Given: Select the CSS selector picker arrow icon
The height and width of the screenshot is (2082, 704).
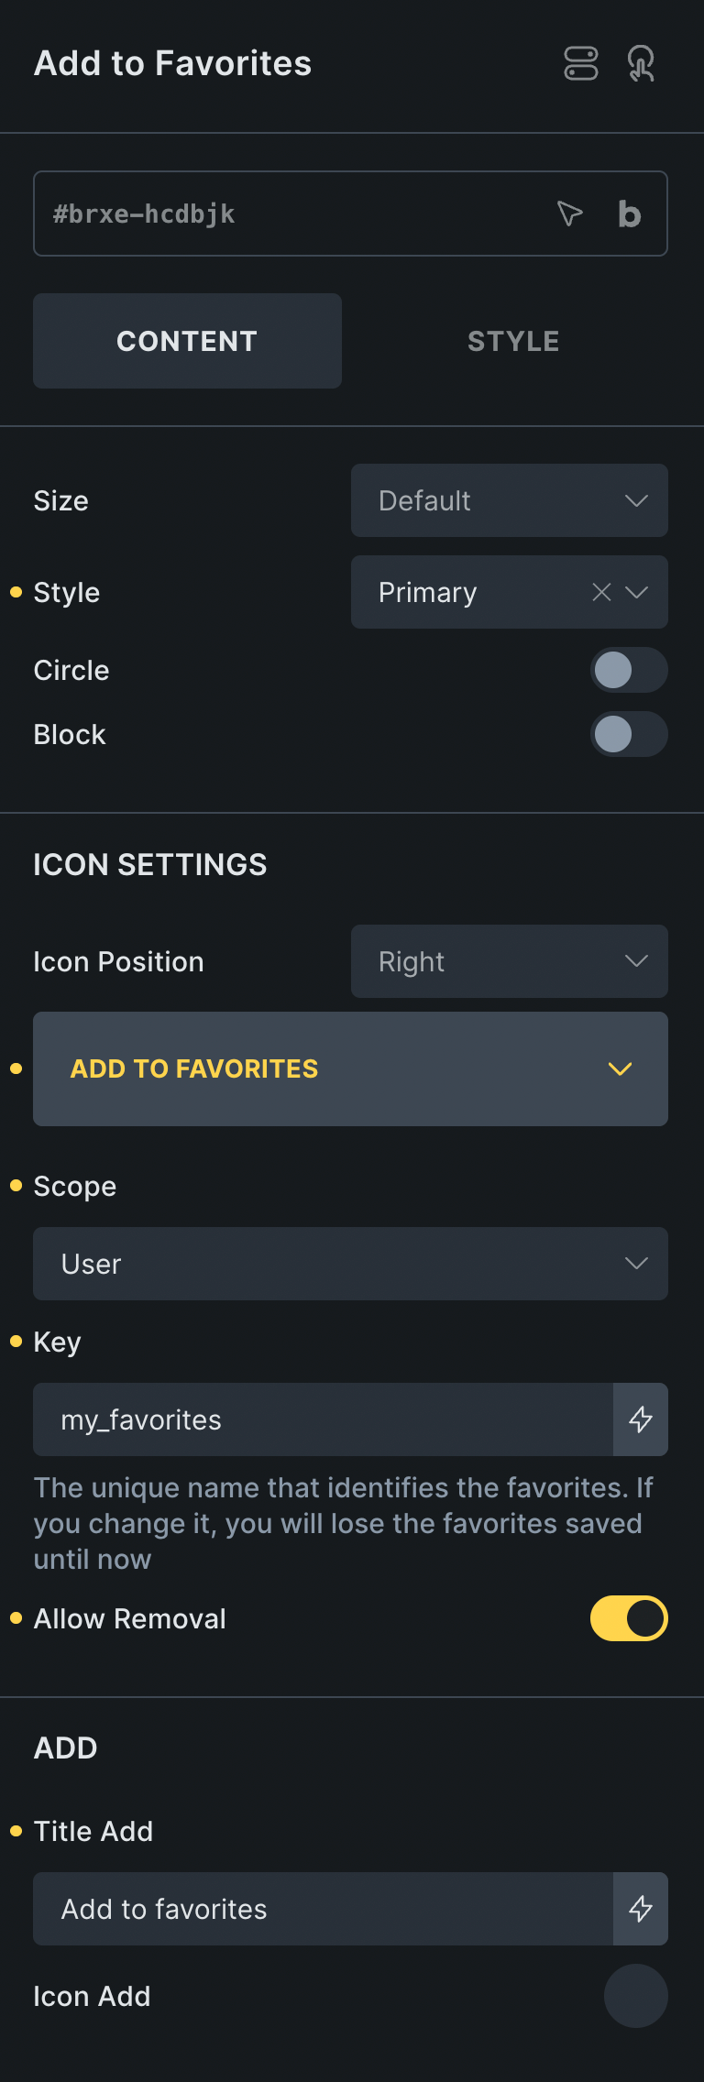Looking at the screenshot, I should pyautogui.click(x=569, y=214).
